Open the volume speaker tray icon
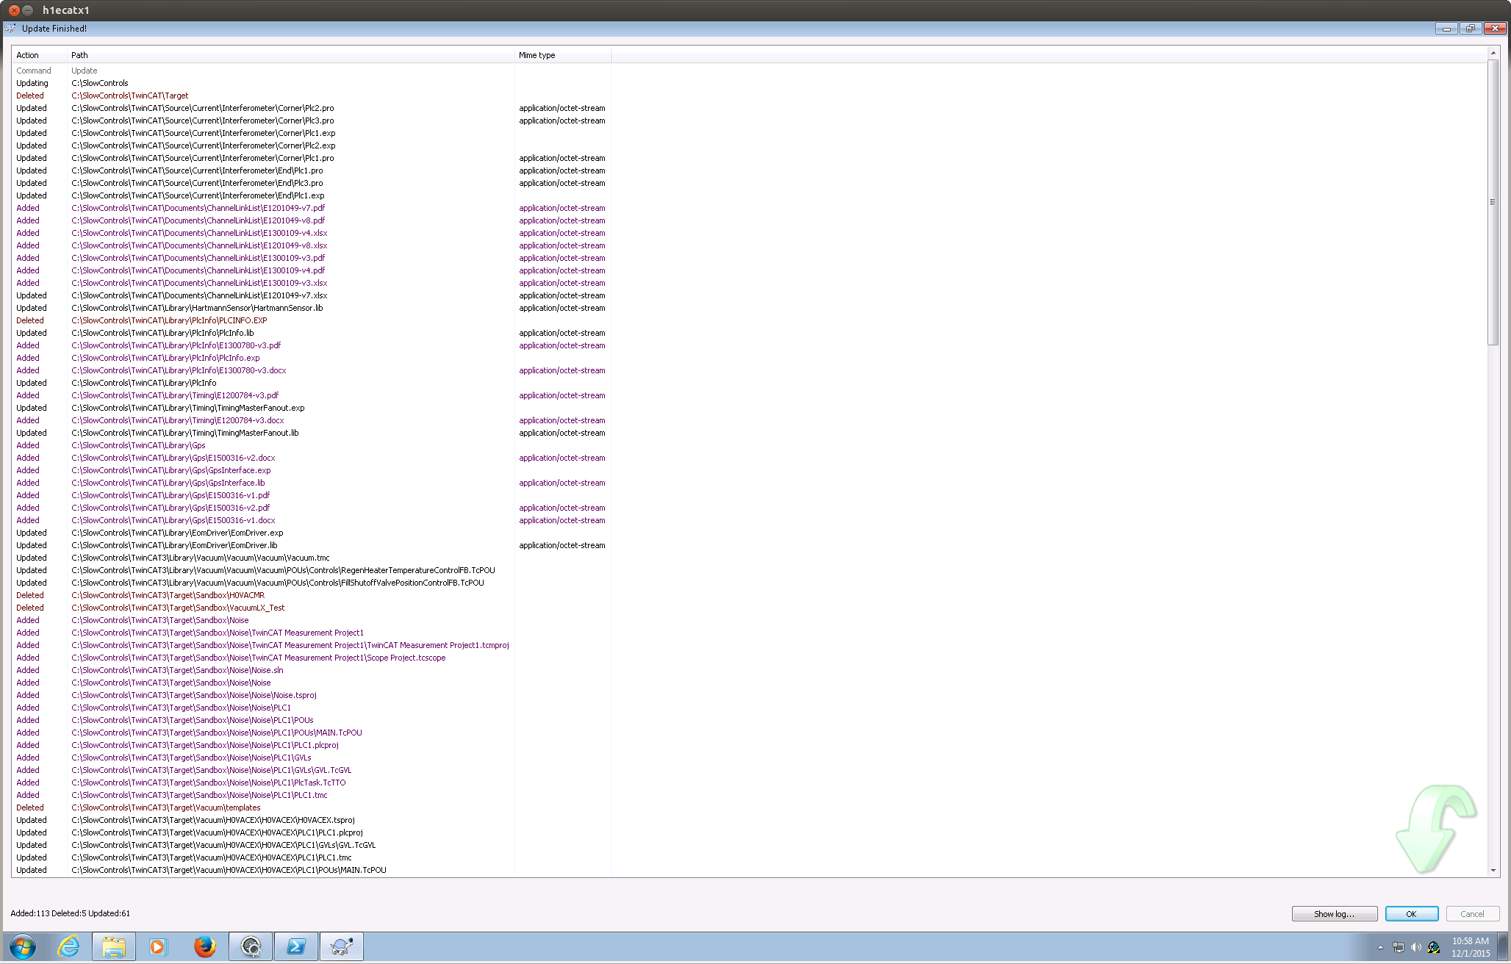 [x=1416, y=947]
